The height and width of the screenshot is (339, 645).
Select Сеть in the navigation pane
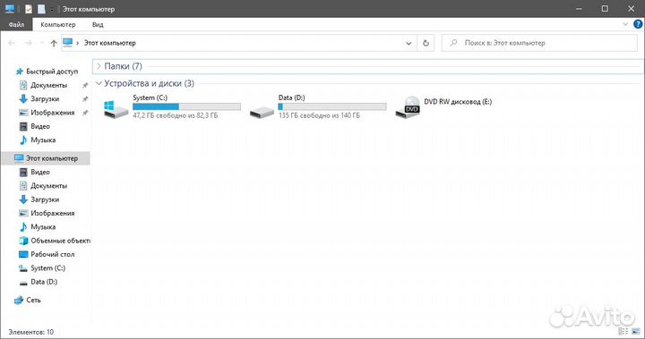coord(33,300)
